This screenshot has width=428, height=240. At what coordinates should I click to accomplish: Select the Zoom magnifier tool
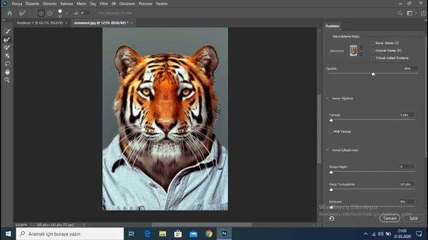click(x=7, y=80)
